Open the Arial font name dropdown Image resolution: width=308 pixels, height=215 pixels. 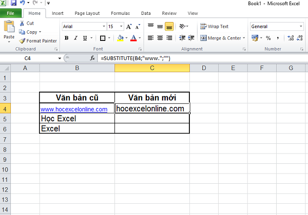104,26
